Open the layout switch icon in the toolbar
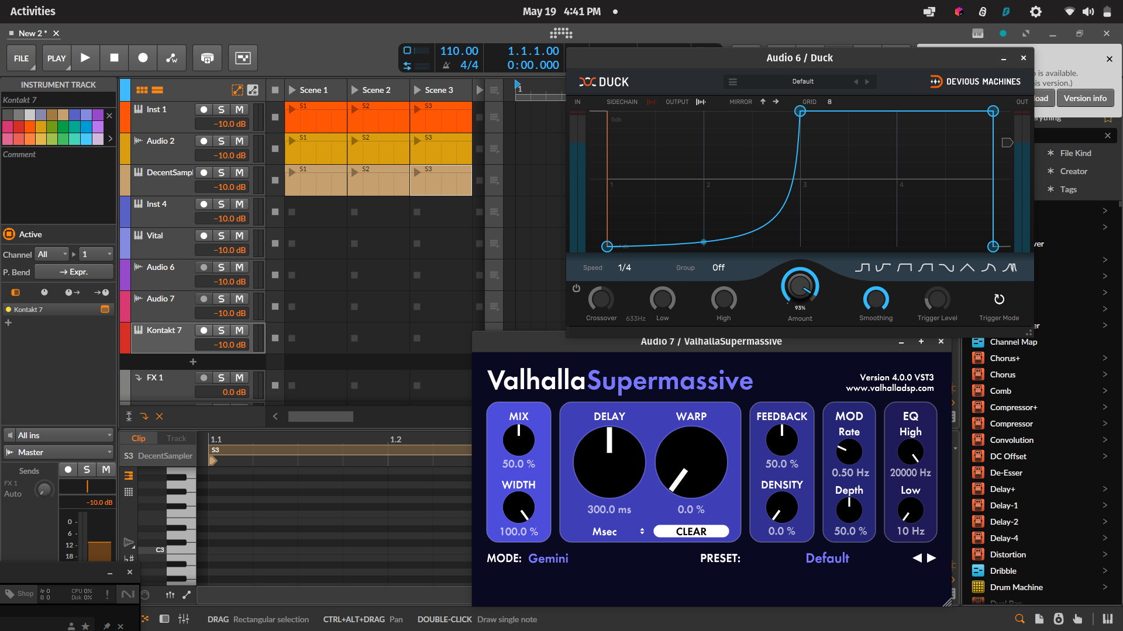 coord(243,58)
